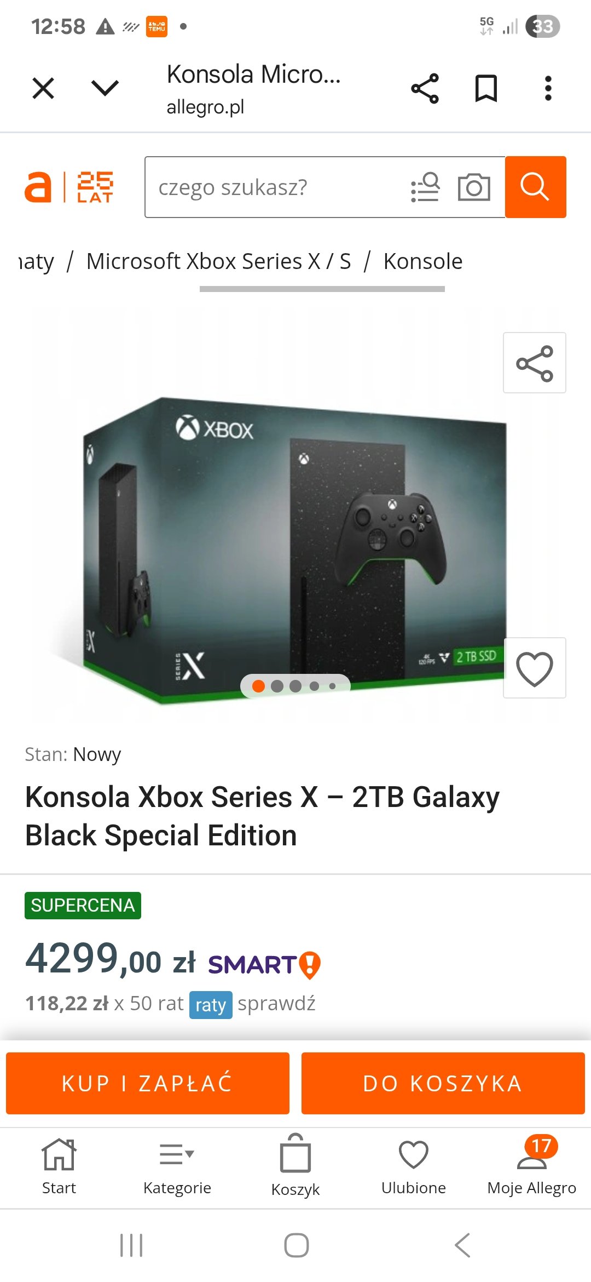Open the Kategorie menu

click(177, 1164)
